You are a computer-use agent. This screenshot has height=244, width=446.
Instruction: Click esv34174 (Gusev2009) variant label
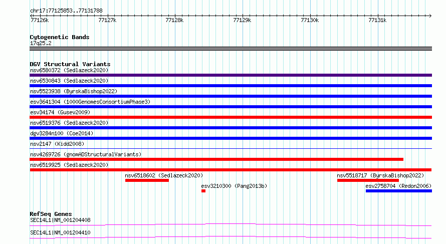point(60,112)
